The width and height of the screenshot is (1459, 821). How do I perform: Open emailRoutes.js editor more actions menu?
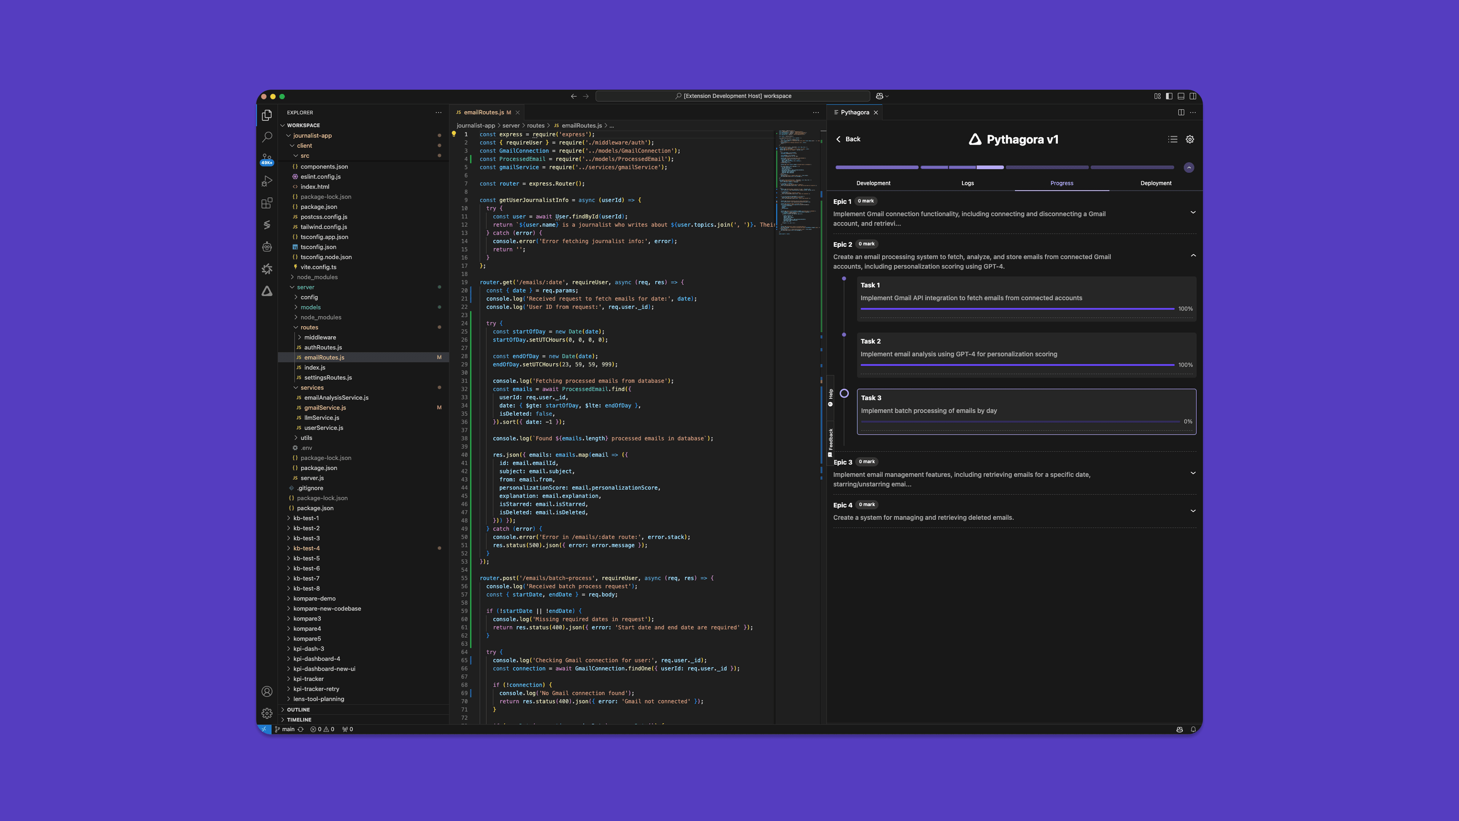pyautogui.click(x=816, y=112)
